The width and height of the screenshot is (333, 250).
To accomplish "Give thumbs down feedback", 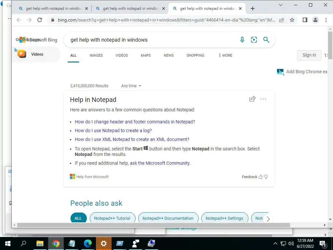I will coord(266,177).
